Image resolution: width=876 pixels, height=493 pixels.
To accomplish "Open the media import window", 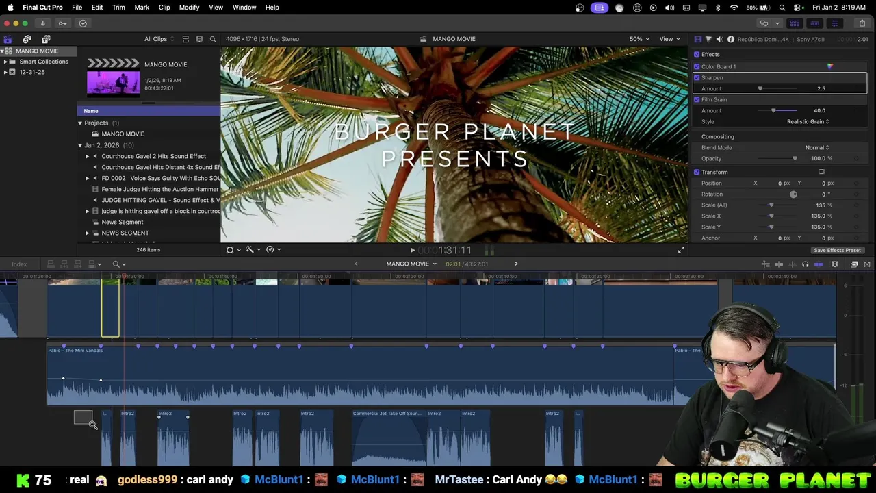I will click(42, 23).
